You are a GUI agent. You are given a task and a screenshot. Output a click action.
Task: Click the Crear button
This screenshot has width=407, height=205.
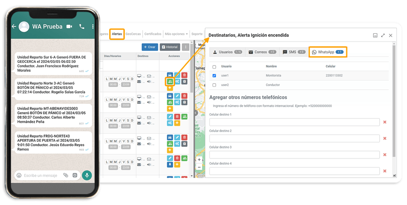(150, 47)
